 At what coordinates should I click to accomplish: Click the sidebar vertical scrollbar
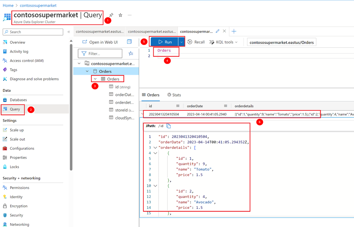point(71,107)
